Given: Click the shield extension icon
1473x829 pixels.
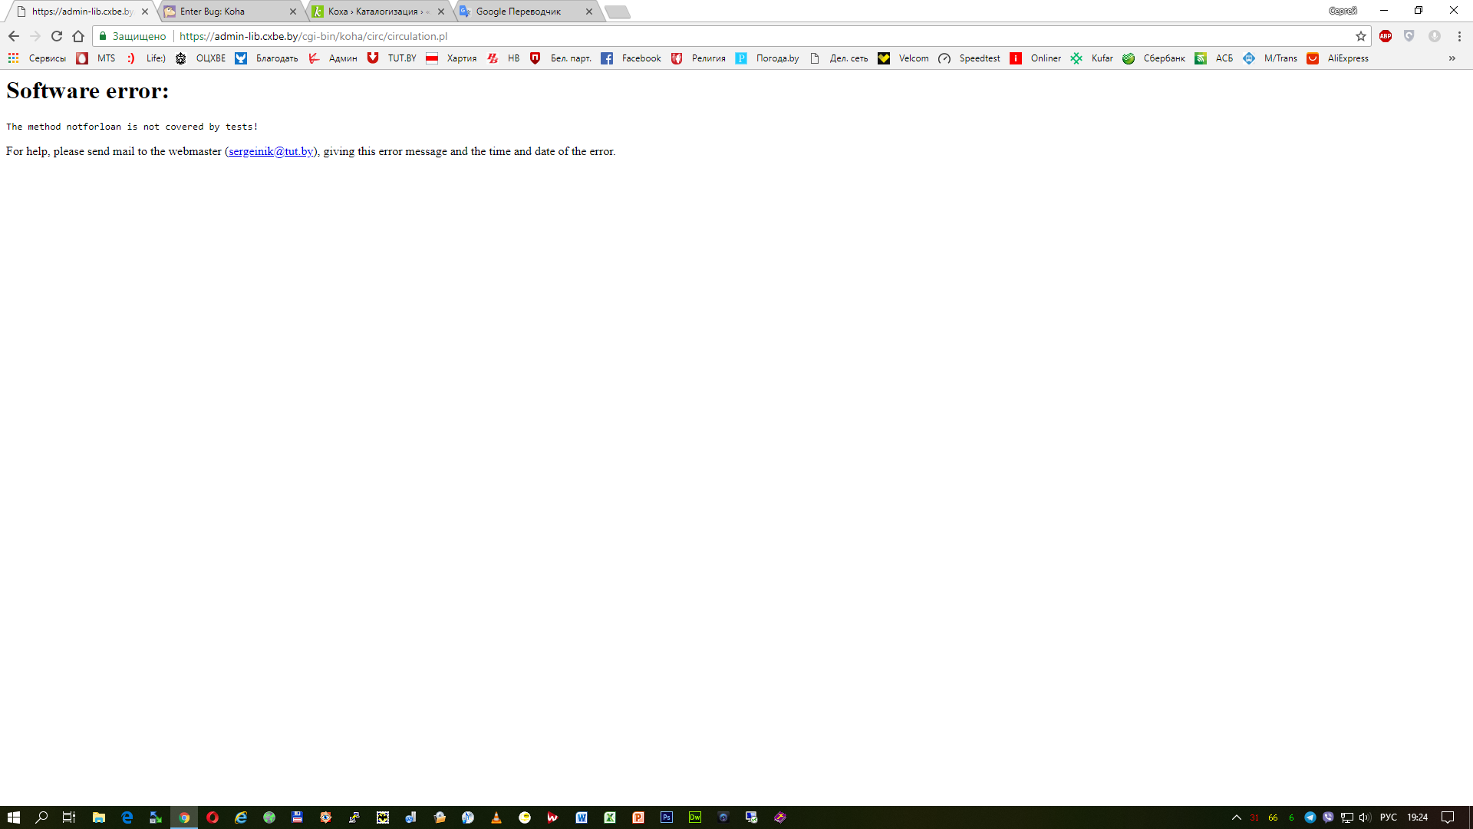Looking at the screenshot, I should pos(1409,36).
